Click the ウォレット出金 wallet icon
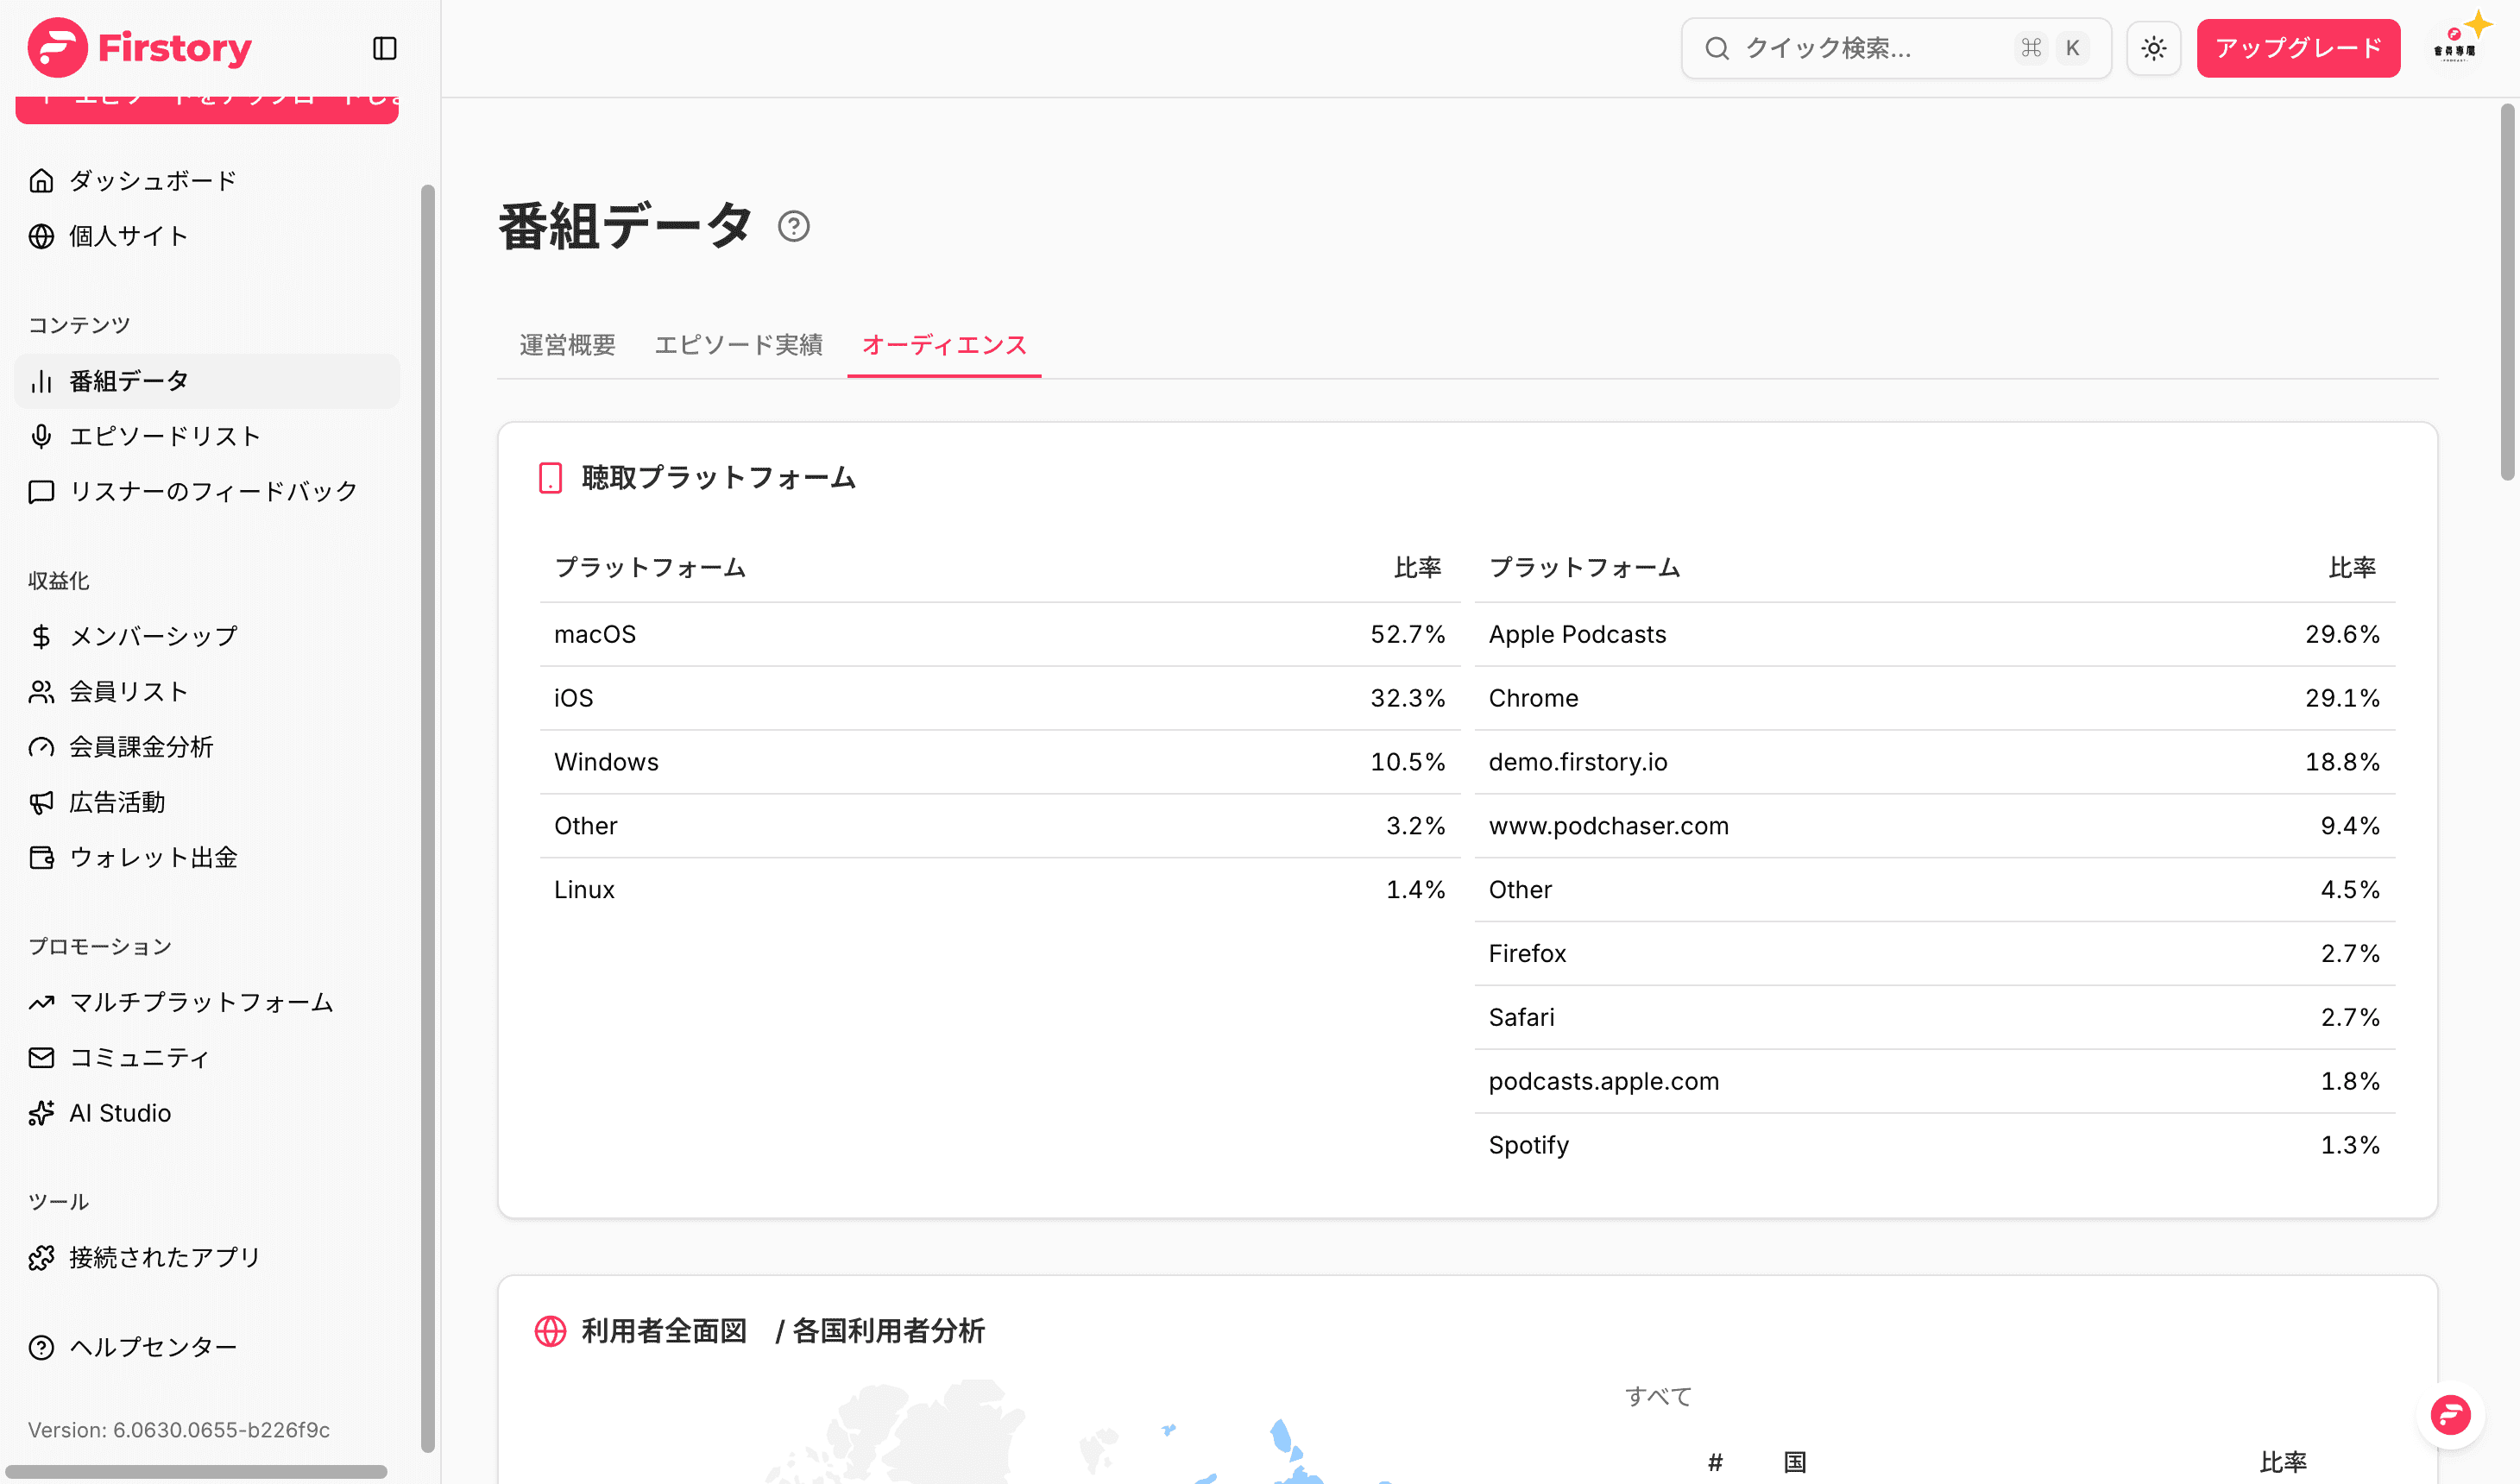Screen dimensions: 2520x1484 point(41,858)
